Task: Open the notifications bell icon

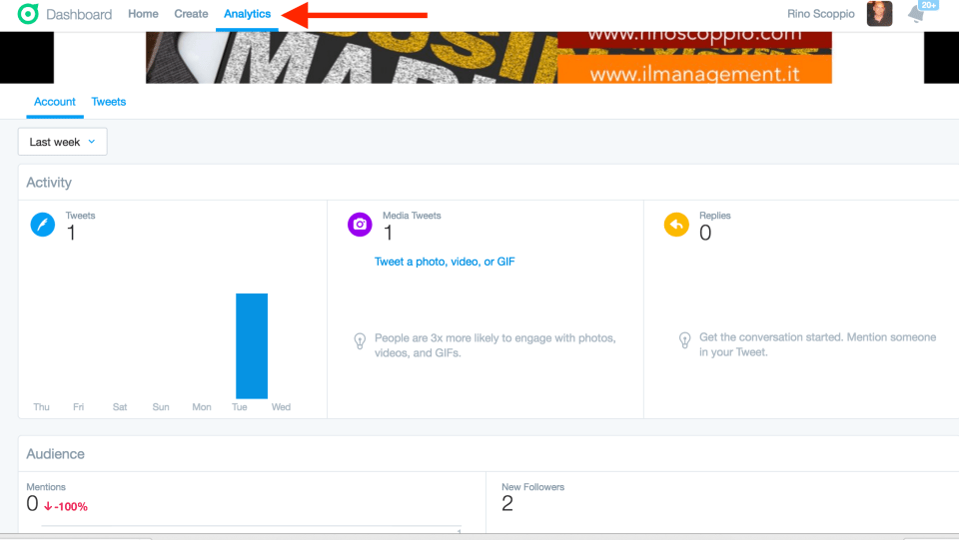Action: pos(917,14)
